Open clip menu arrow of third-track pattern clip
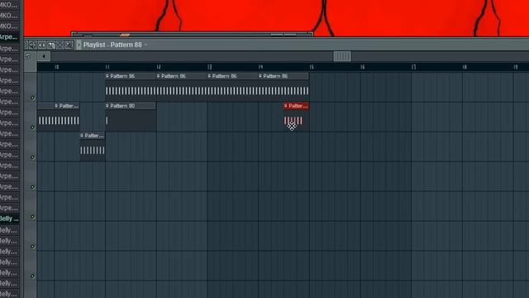This screenshot has height=298, width=529. pos(82,136)
